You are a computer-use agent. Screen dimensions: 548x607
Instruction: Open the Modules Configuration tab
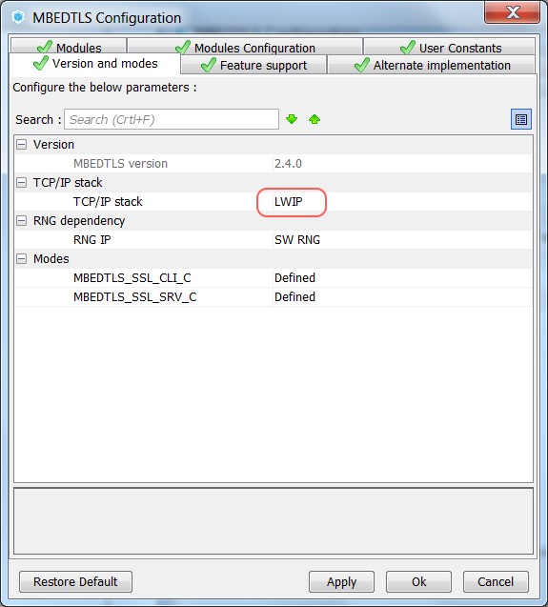[245, 47]
